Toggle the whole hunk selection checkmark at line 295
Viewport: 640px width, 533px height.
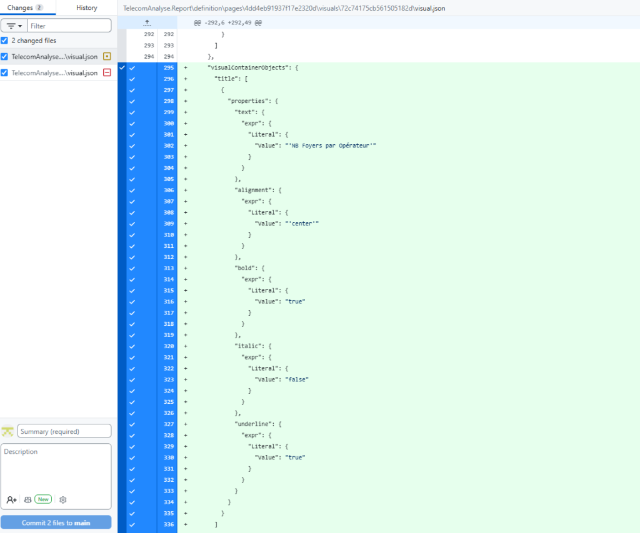click(x=122, y=67)
